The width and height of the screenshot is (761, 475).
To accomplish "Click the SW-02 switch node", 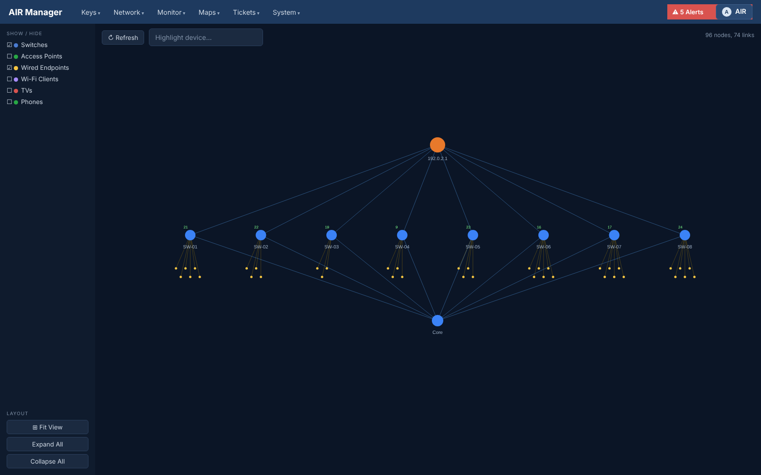I will point(261,235).
